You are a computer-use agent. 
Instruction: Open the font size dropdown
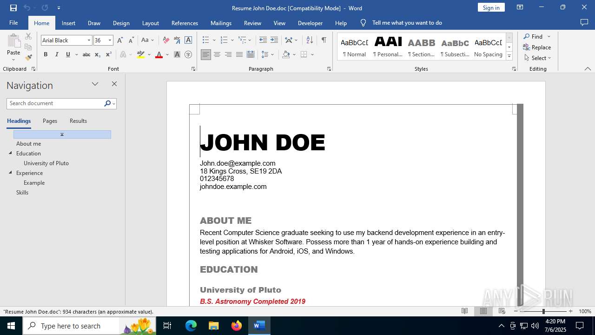click(x=110, y=40)
